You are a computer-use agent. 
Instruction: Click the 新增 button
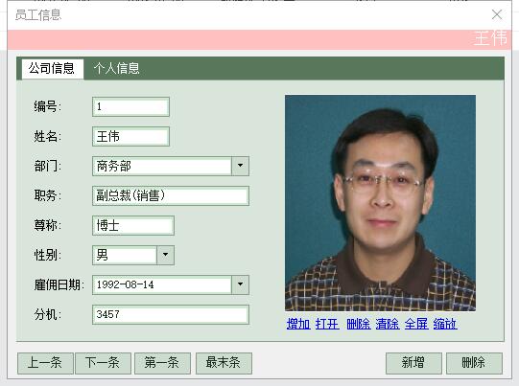click(413, 363)
